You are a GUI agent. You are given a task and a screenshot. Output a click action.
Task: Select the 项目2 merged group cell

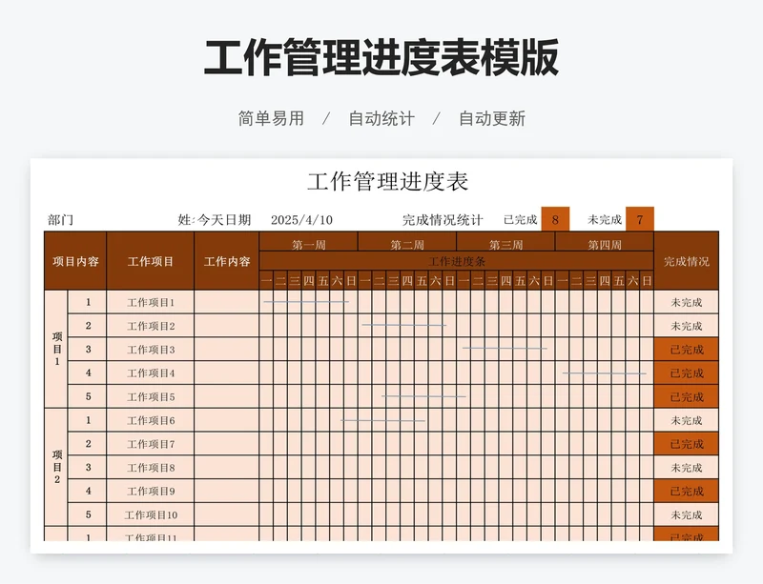(x=56, y=468)
